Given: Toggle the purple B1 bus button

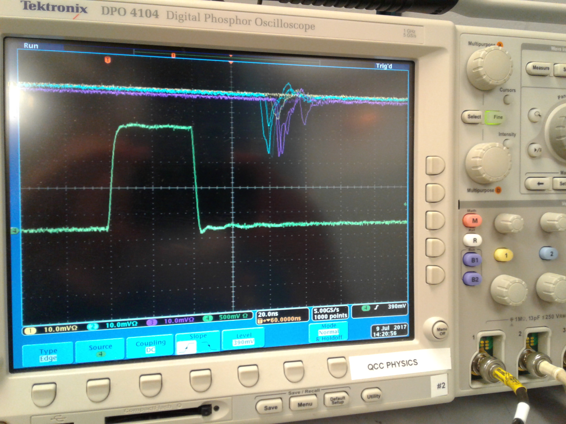Looking at the screenshot, I should (x=473, y=260).
